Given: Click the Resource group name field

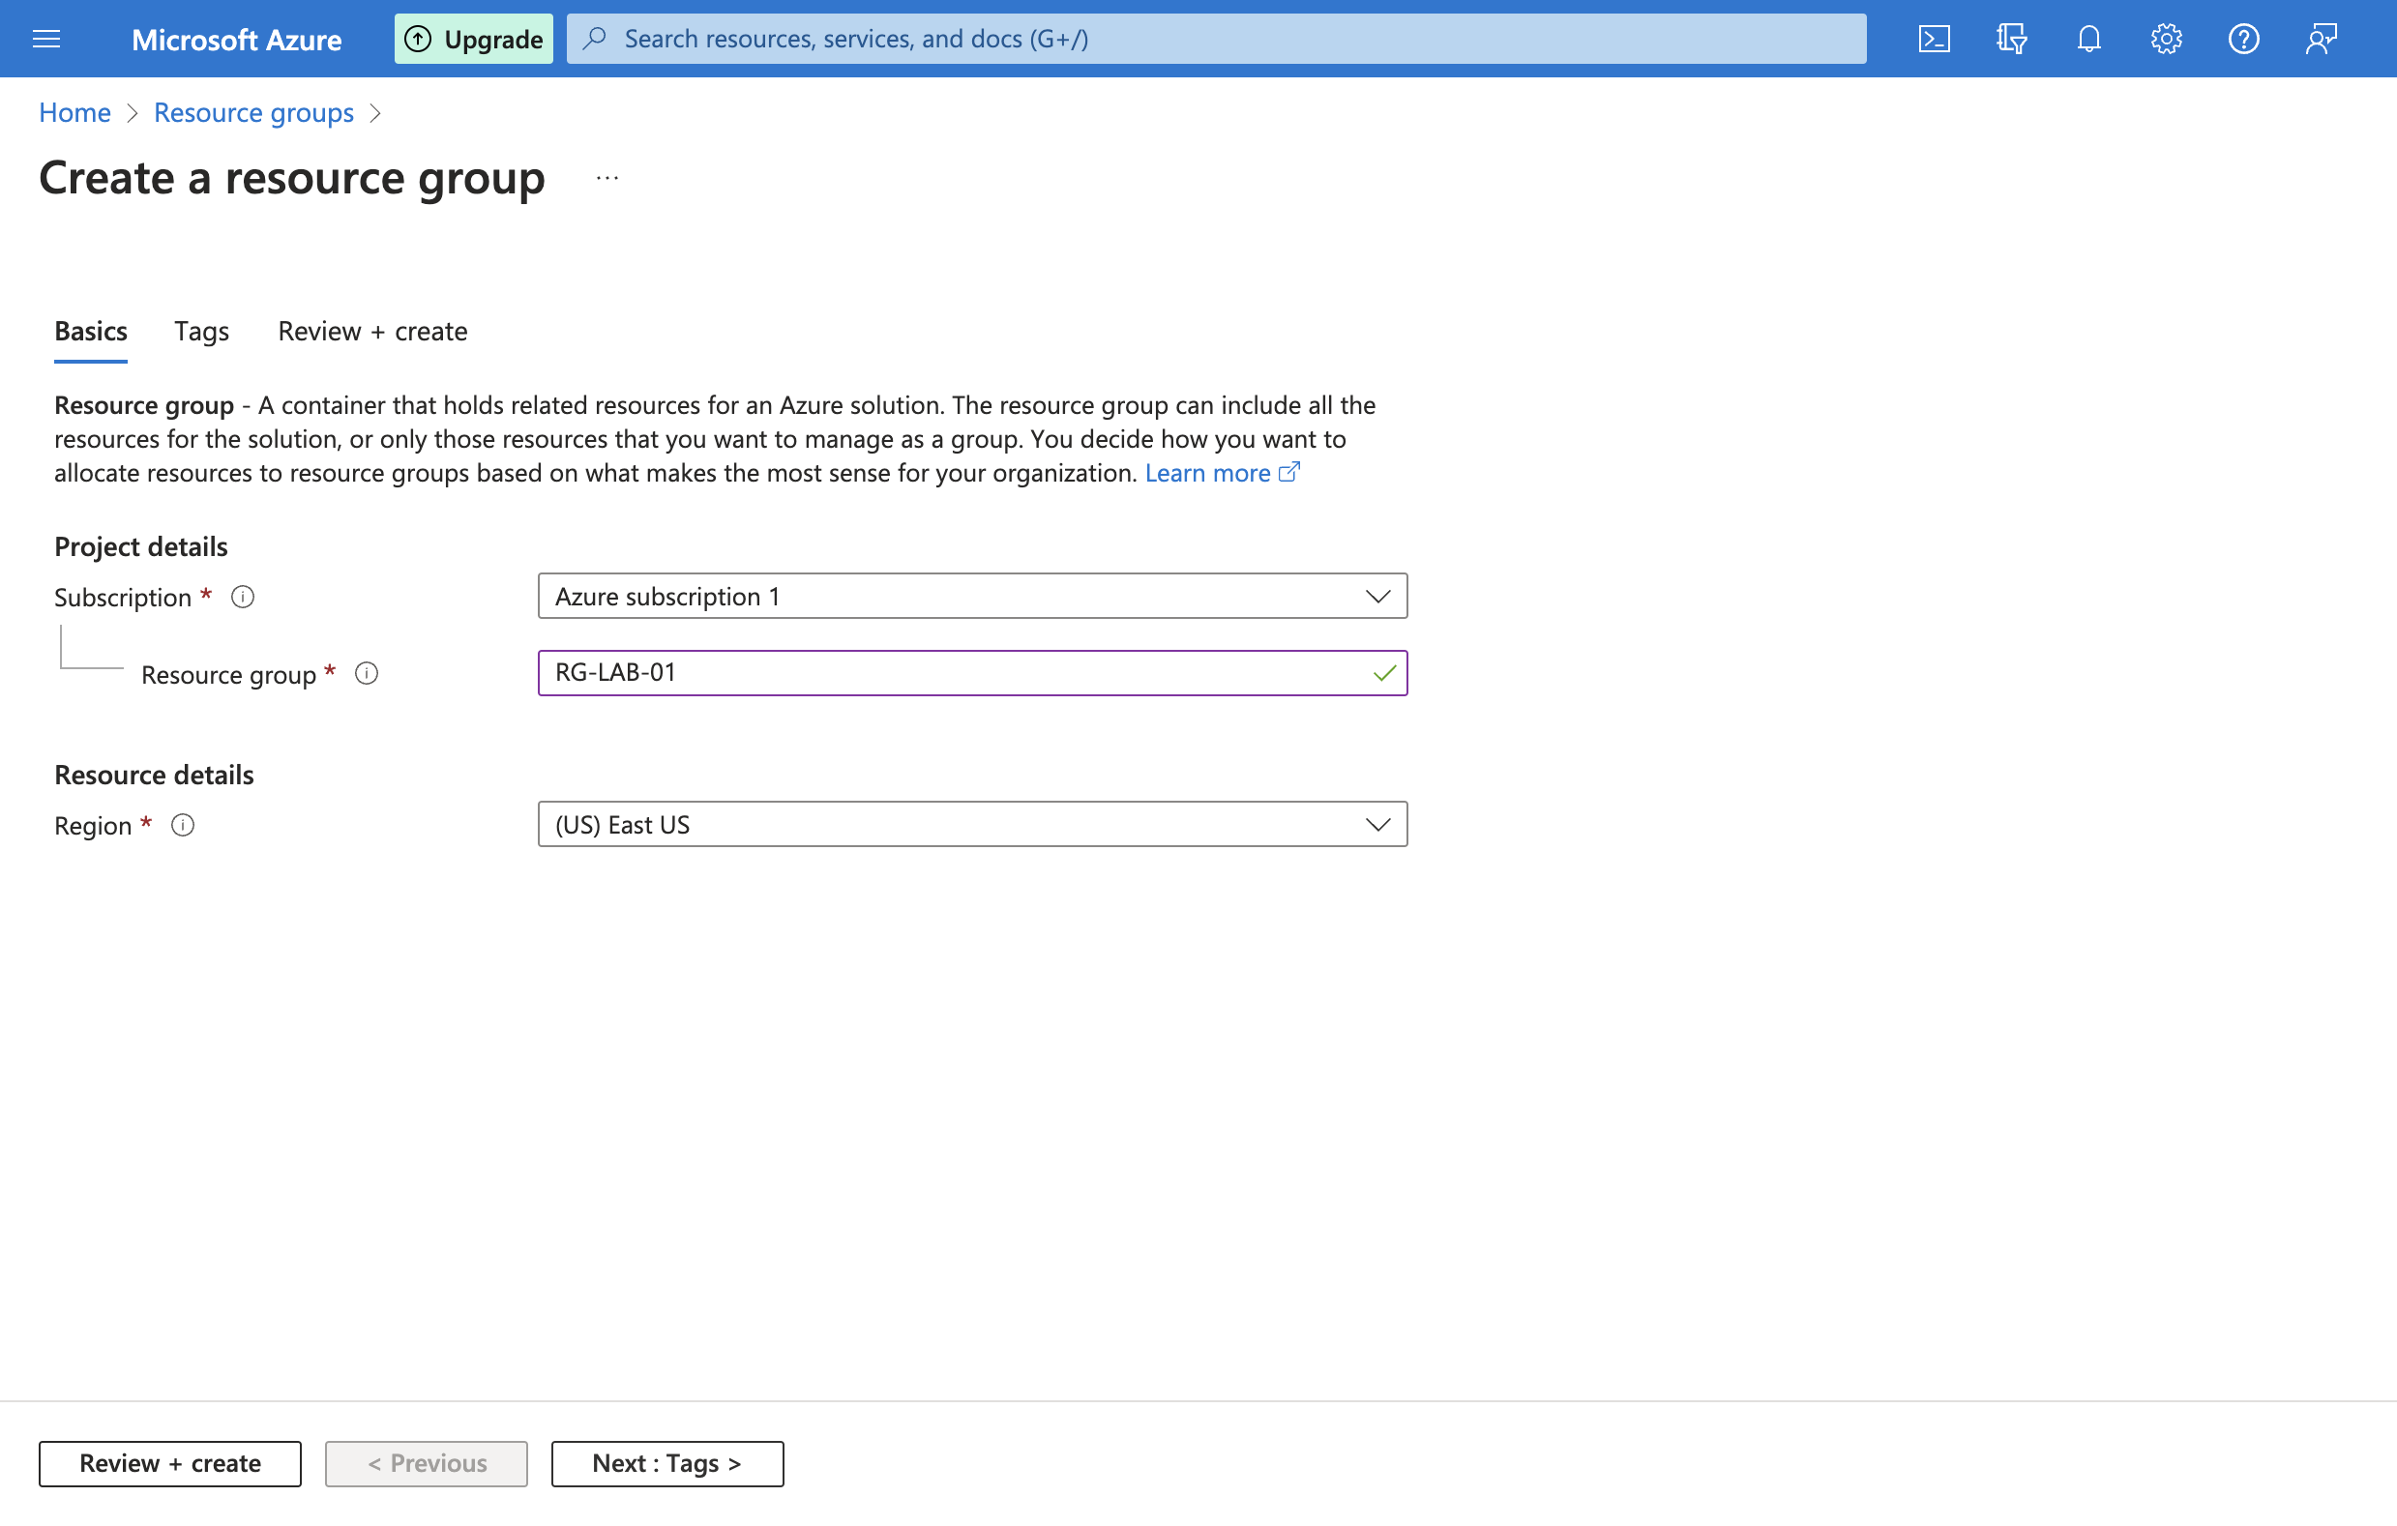Looking at the screenshot, I should coord(956,673).
